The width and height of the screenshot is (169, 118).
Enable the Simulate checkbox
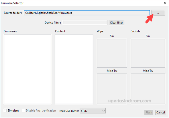click(5, 111)
